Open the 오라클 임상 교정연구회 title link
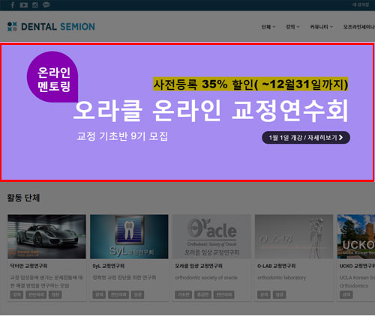 (x=199, y=266)
